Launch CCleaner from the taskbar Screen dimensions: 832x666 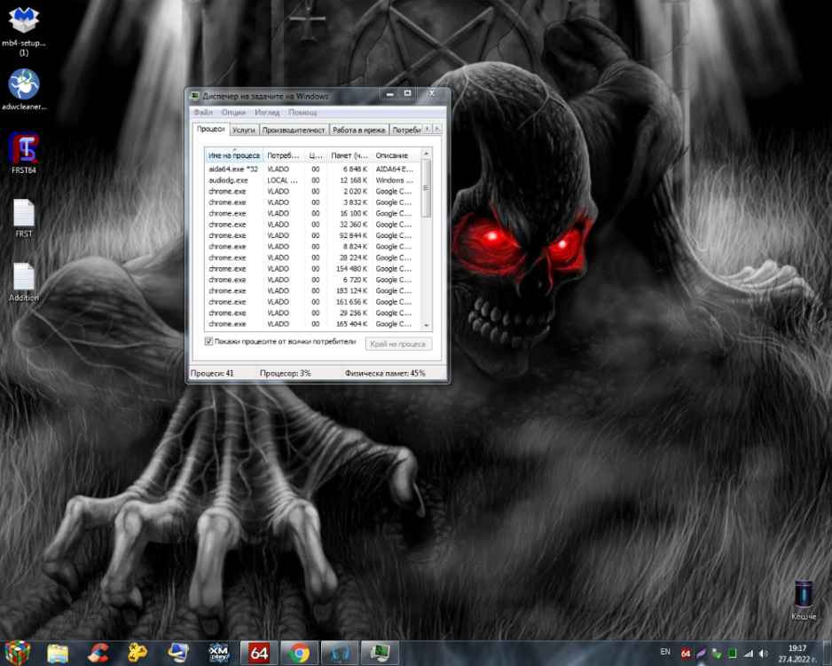(x=97, y=654)
